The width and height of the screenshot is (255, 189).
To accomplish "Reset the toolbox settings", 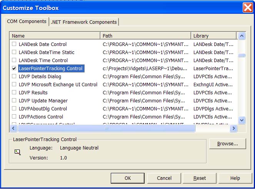I will (200, 178).
